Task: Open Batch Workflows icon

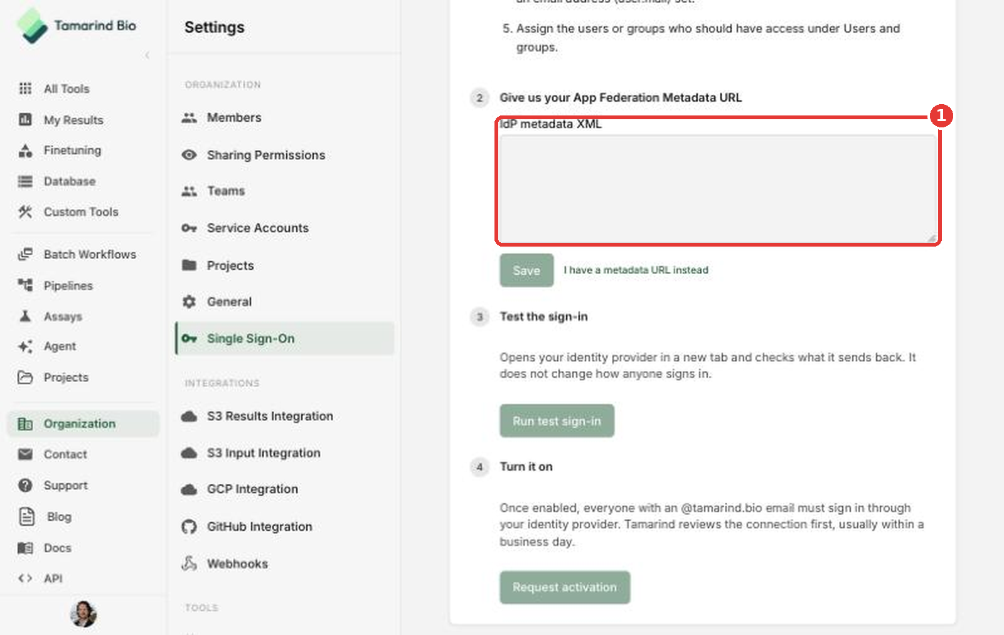Action: pos(25,254)
